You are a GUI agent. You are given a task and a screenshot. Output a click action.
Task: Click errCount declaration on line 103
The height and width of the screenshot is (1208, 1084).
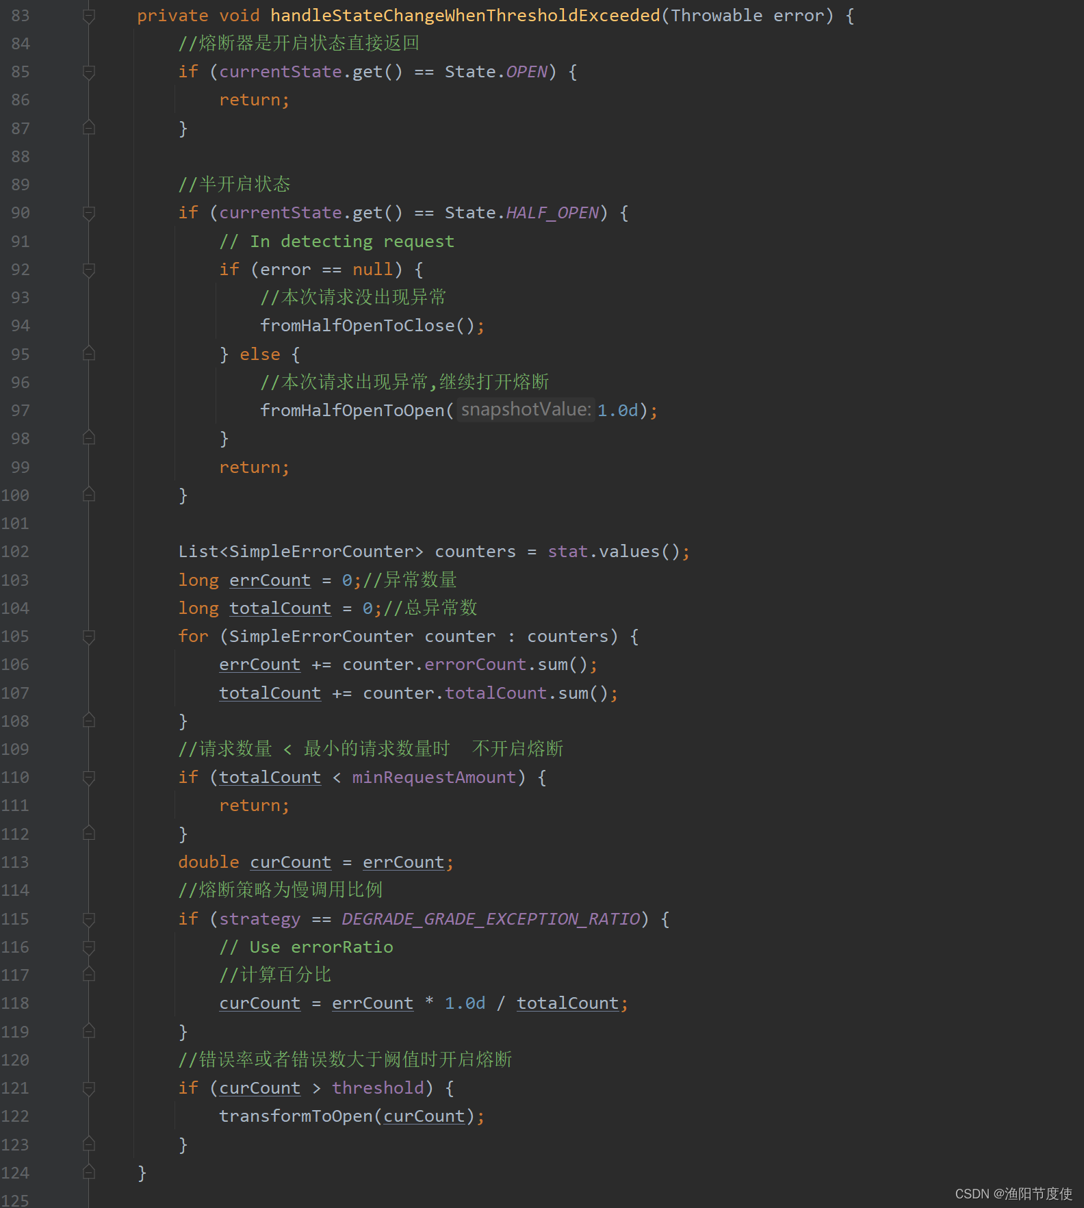(x=270, y=580)
